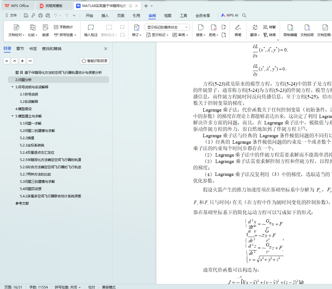Click the redo arrow icon
The height and width of the screenshot is (289, 332).
pyautogui.click(x=67, y=15)
